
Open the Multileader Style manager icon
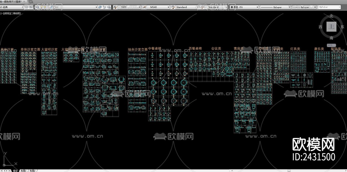pyautogui.click(x=202, y=7)
